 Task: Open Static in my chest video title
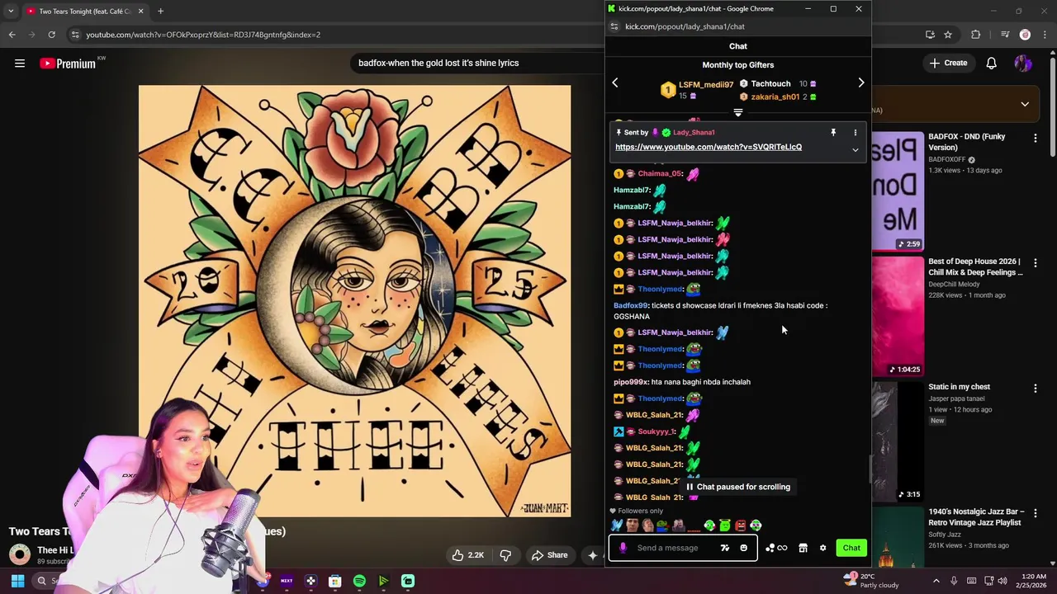959,387
